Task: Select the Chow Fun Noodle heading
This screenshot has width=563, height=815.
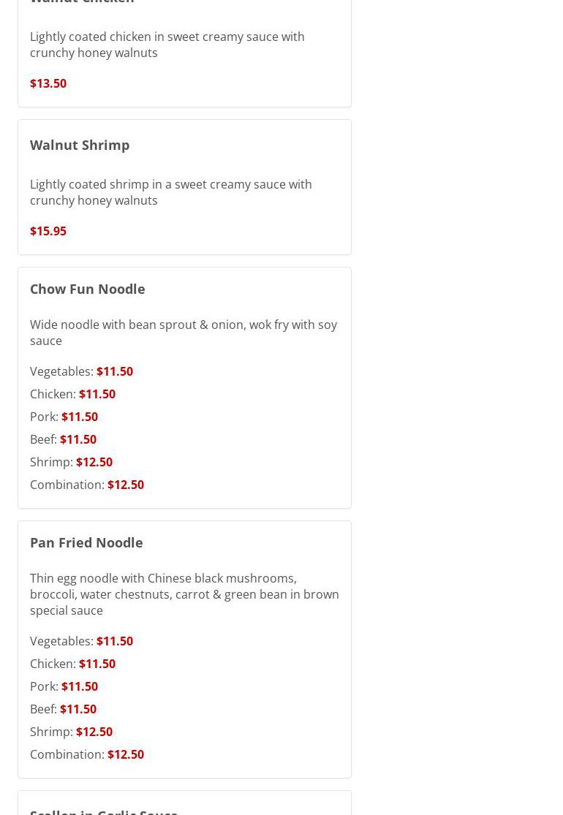Action: [x=87, y=289]
